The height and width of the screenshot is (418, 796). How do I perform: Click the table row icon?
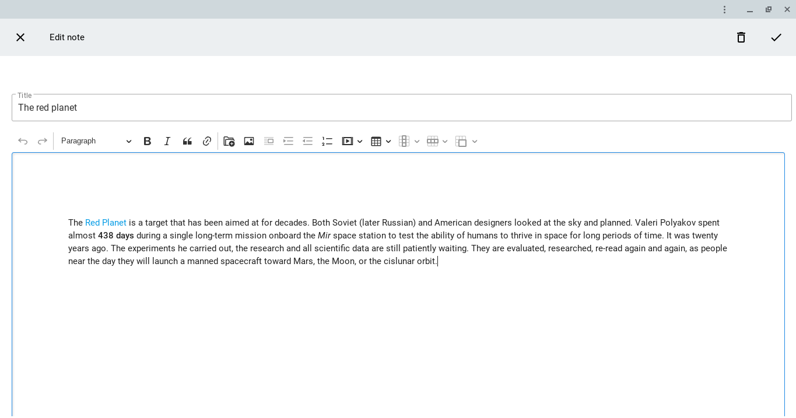click(x=433, y=141)
